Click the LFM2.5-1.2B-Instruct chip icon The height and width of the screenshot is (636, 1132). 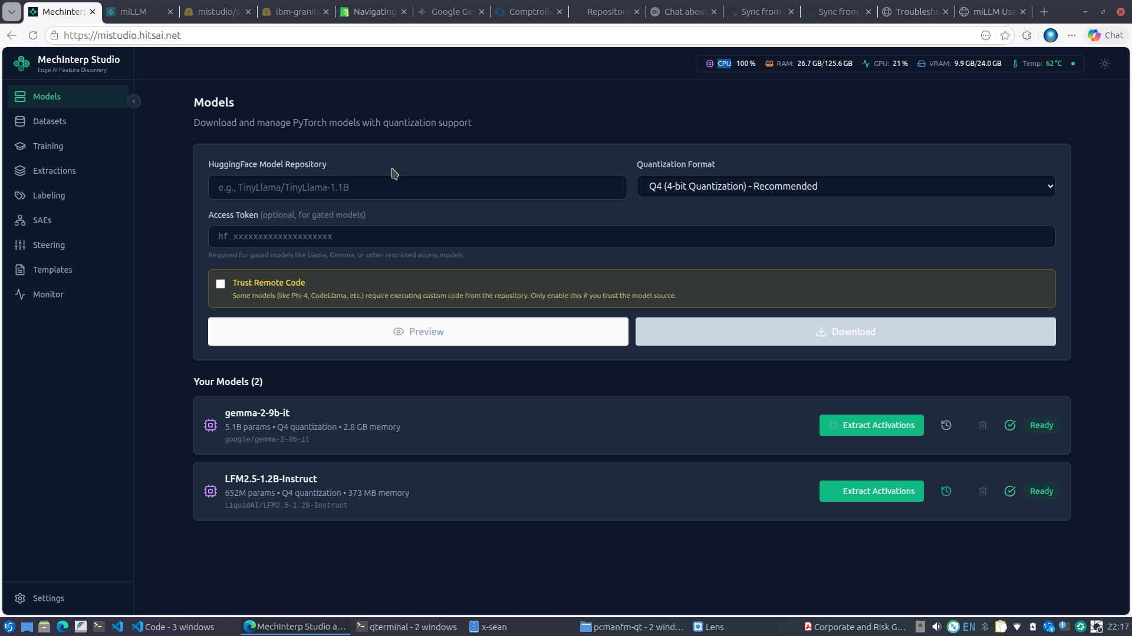tap(210, 491)
